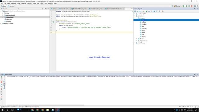Open Run panel help question mark
199x112 pixels.
tap(1, 99)
